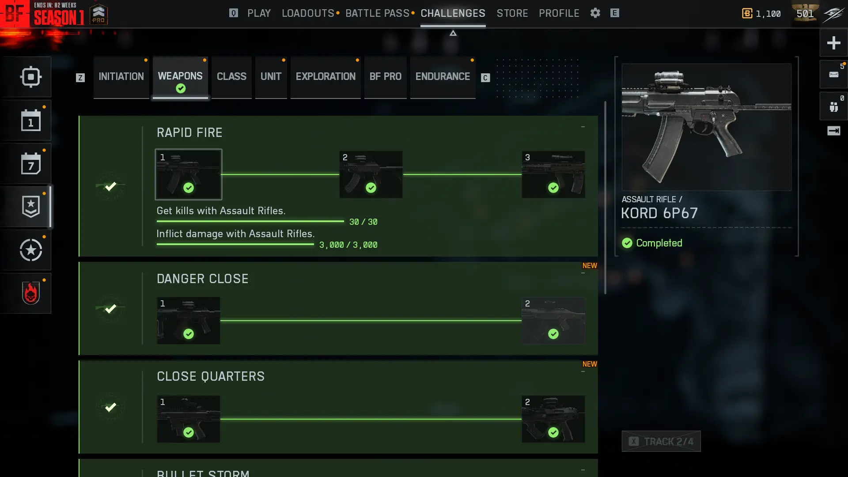Toggle tracking checkmark for Danger Close
This screenshot has height=477, width=848.
110,308
